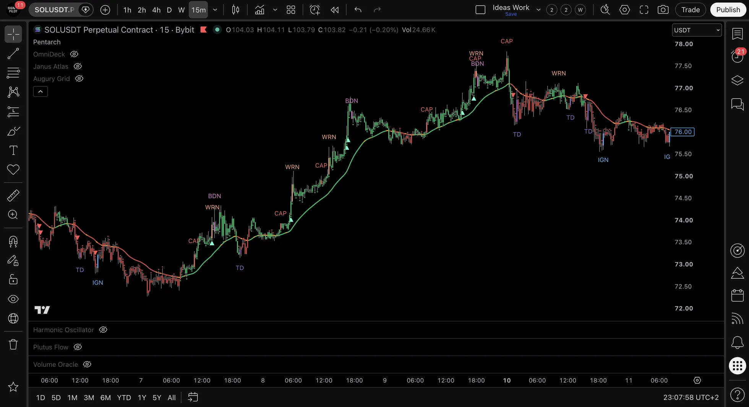Show the Janus Atlas indicator
Screen dimensions: 749x407
click(78, 66)
